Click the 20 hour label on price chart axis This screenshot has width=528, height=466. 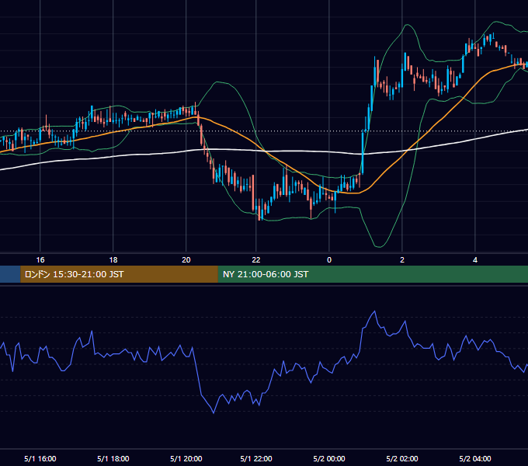click(x=186, y=260)
